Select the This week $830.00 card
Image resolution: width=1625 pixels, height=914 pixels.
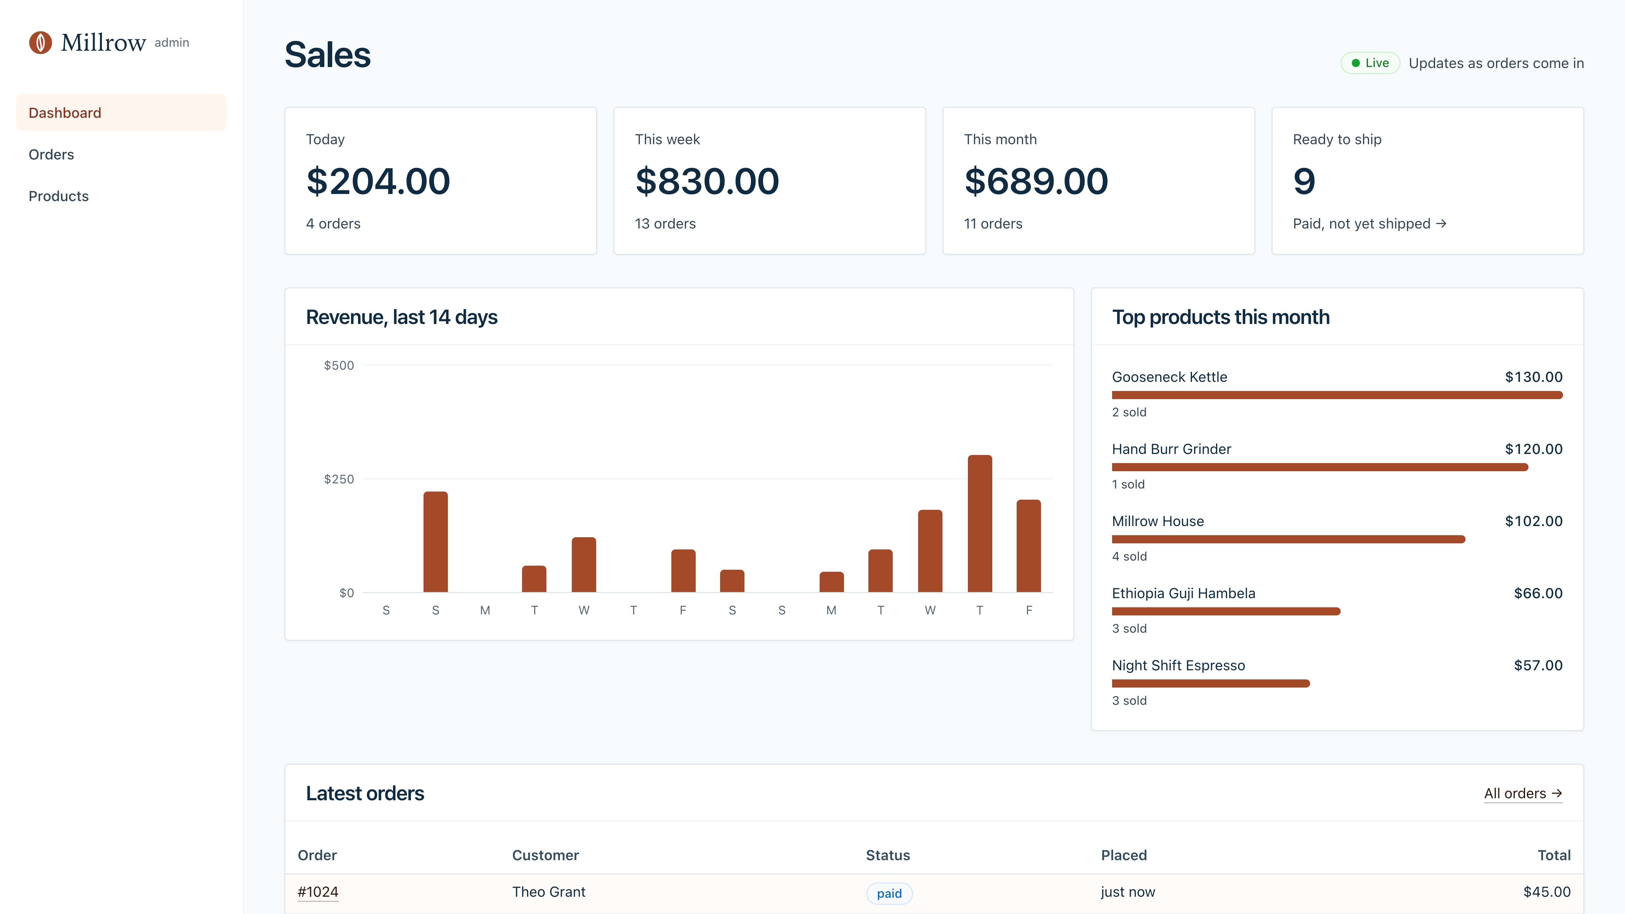(x=770, y=181)
